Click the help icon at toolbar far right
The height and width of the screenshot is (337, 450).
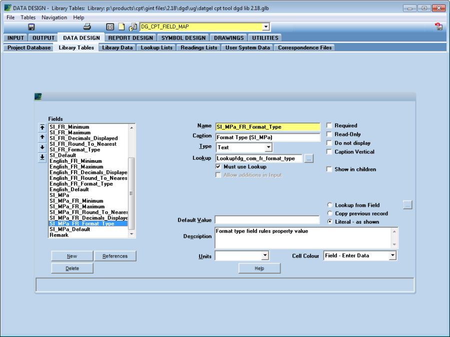tap(438, 27)
